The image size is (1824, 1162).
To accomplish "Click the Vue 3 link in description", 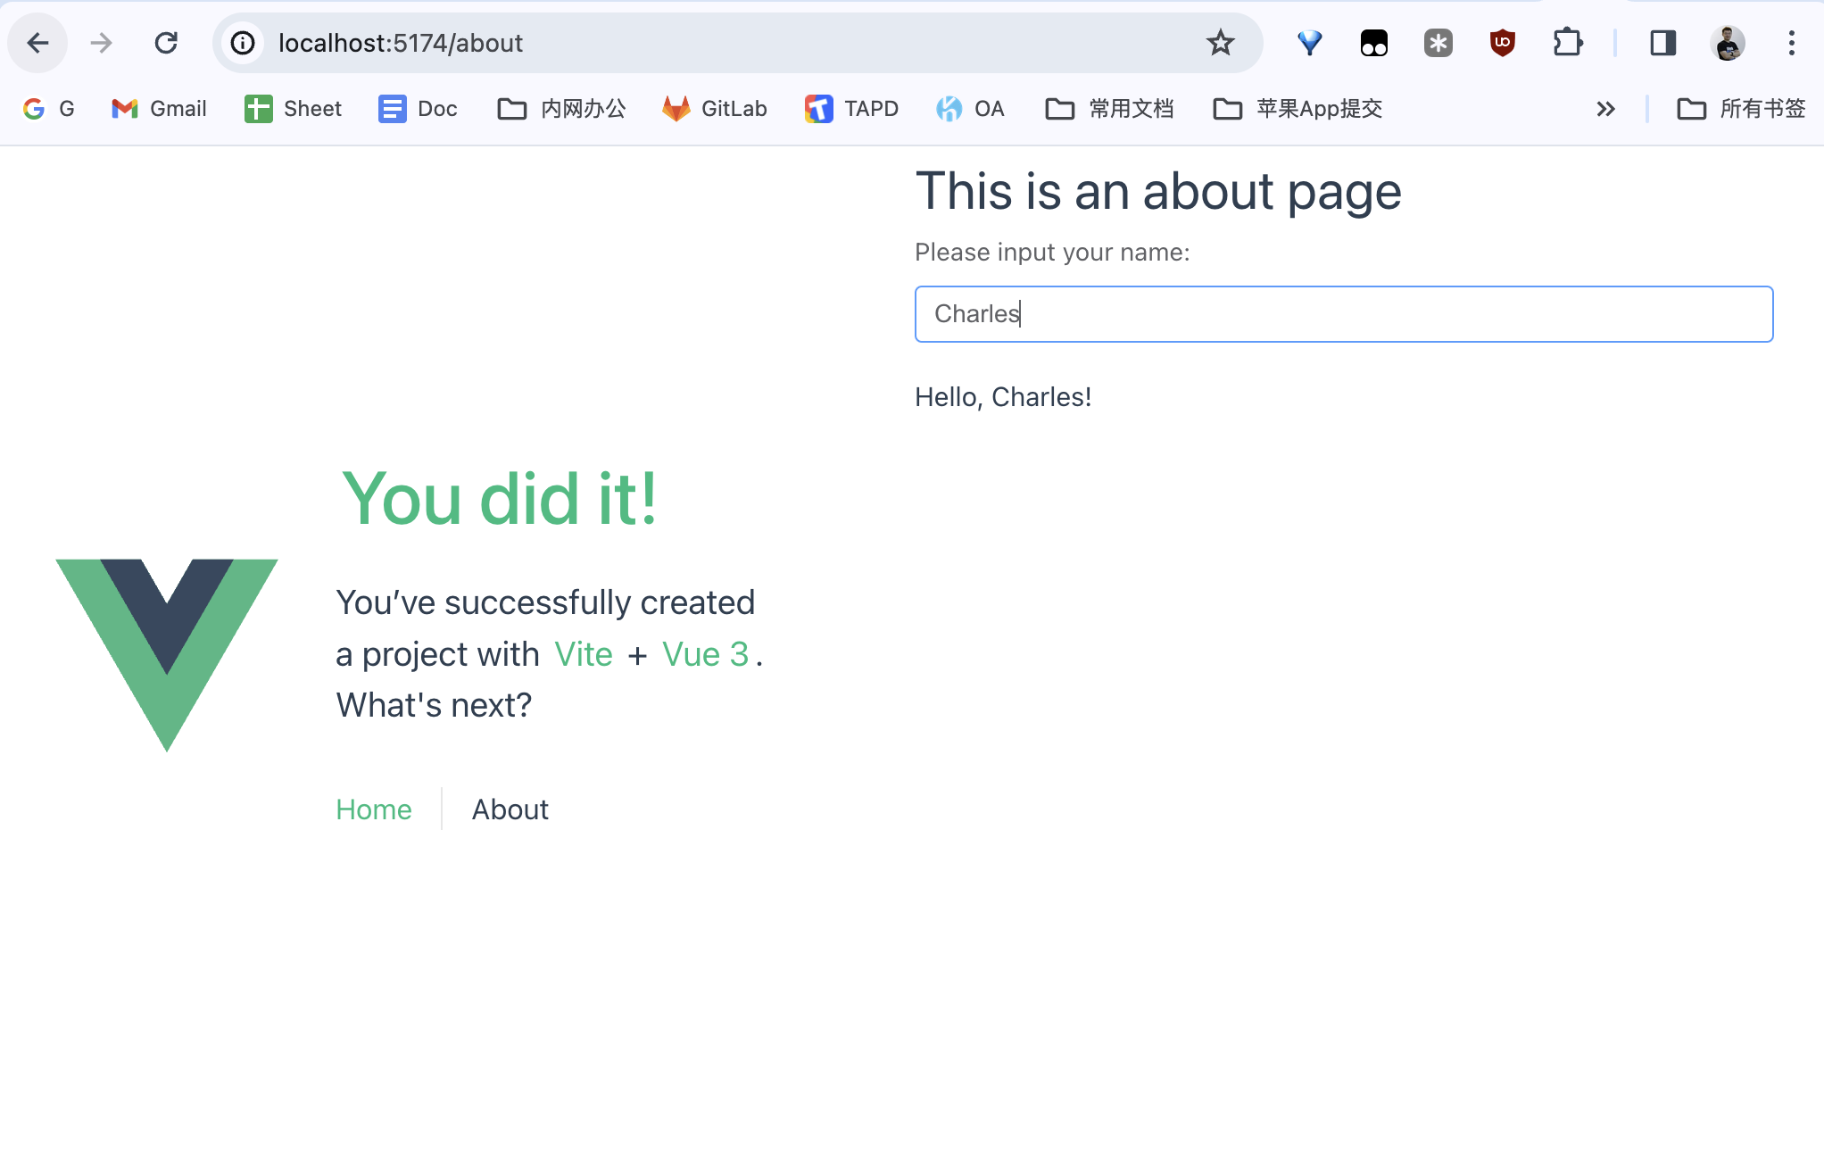I will (x=705, y=652).
